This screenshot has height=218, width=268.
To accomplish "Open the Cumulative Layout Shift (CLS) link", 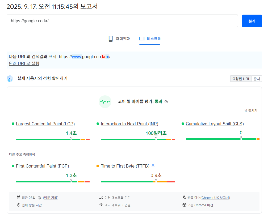I will pos(215,124).
